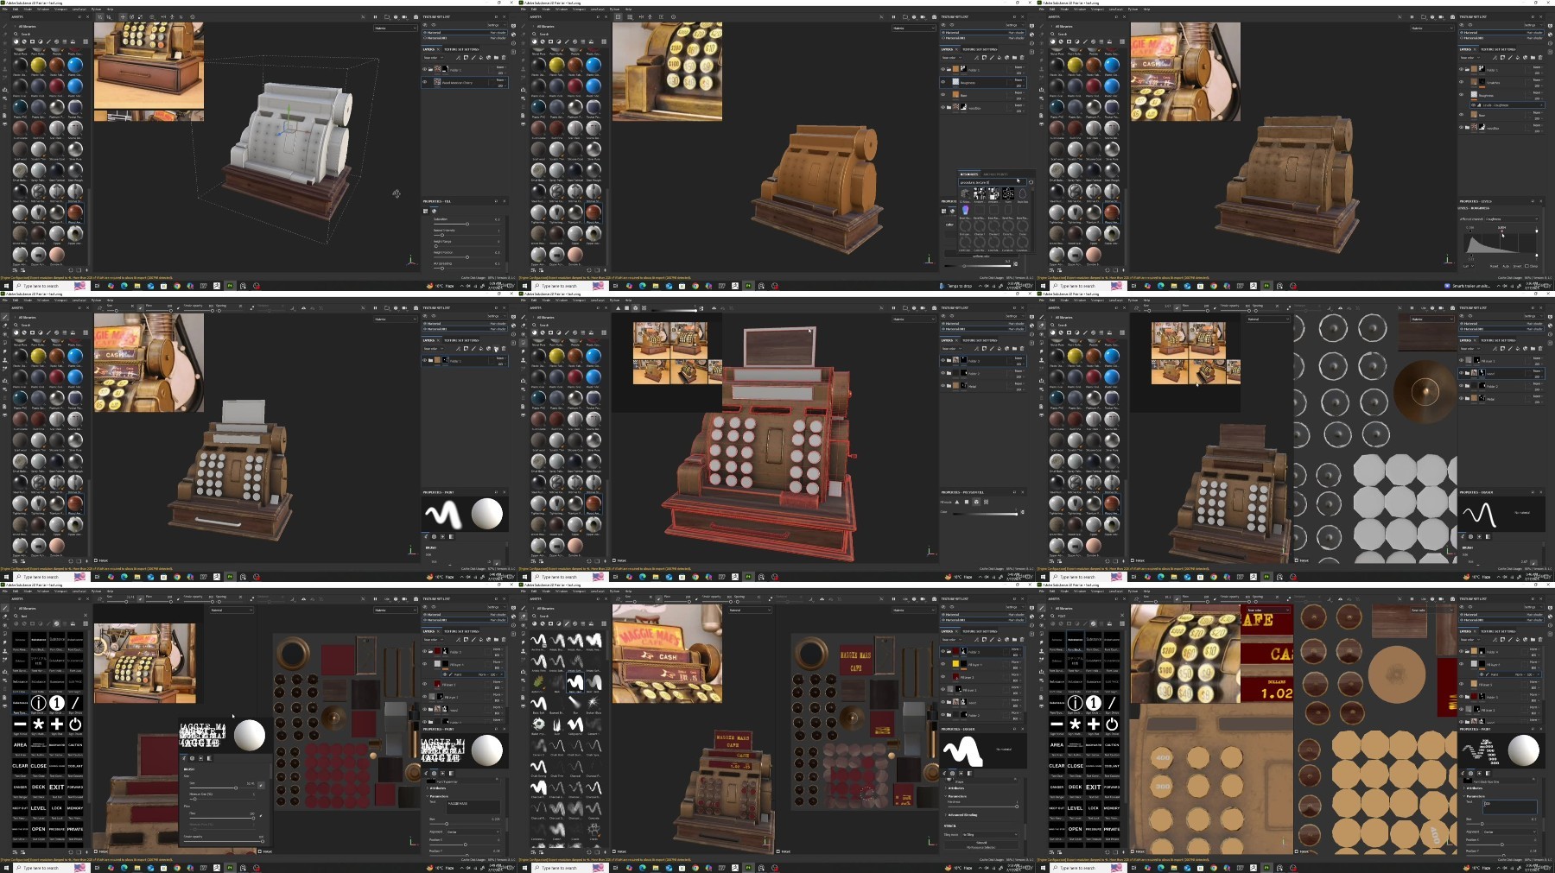Open File Explorer from center frame taskbar
Screen dimensions: 1555x873
tap(656, 577)
